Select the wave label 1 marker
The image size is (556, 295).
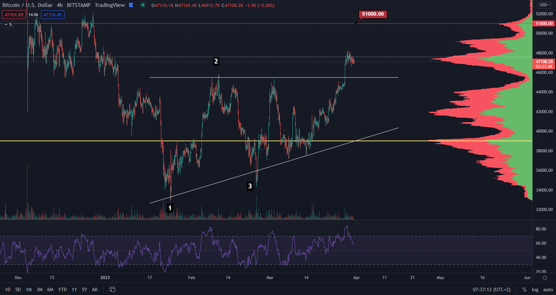170,208
